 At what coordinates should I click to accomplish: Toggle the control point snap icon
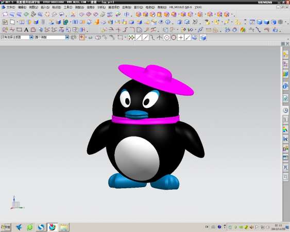pos(152,38)
